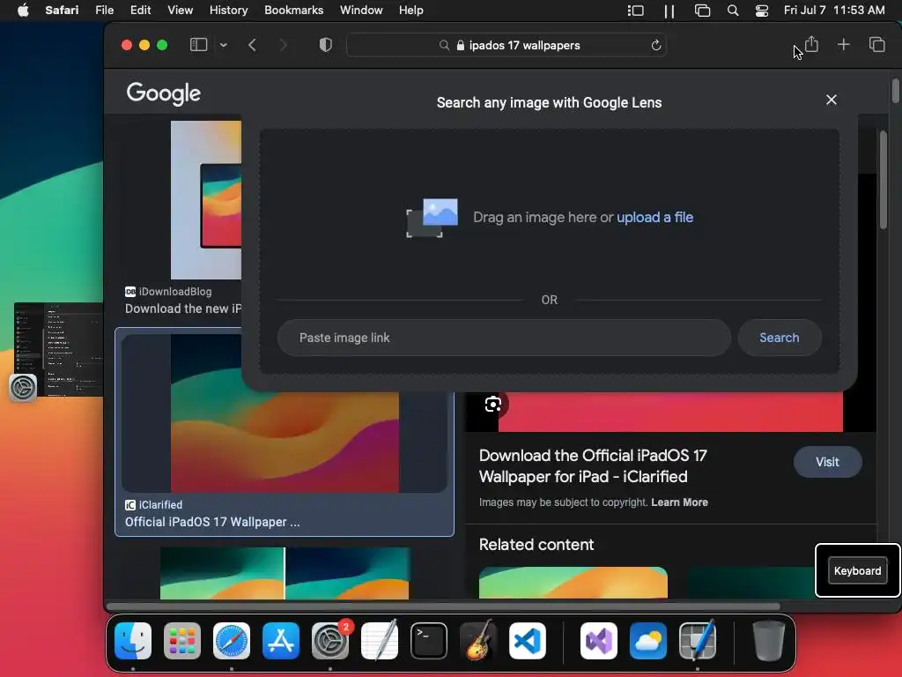Image resolution: width=902 pixels, height=677 pixels.
Task: Click the Paste image link field
Action: (x=504, y=338)
